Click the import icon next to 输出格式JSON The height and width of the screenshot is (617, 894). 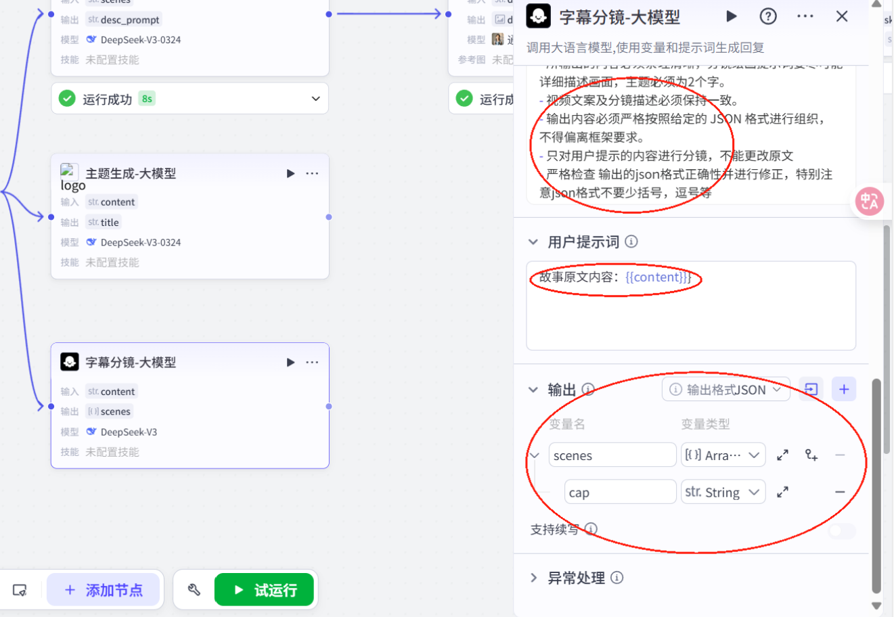[x=811, y=389]
